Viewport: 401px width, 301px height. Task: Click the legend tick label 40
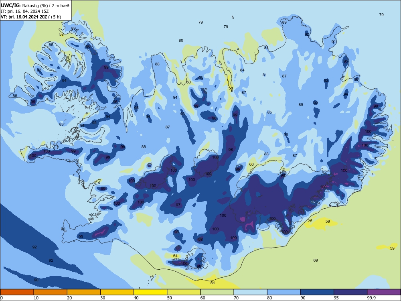tap(136, 298)
